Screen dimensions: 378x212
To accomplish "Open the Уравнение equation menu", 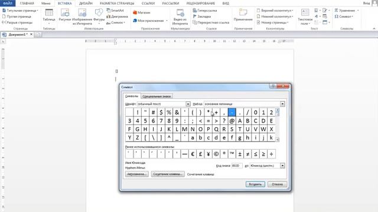I will [x=347, y=11].
